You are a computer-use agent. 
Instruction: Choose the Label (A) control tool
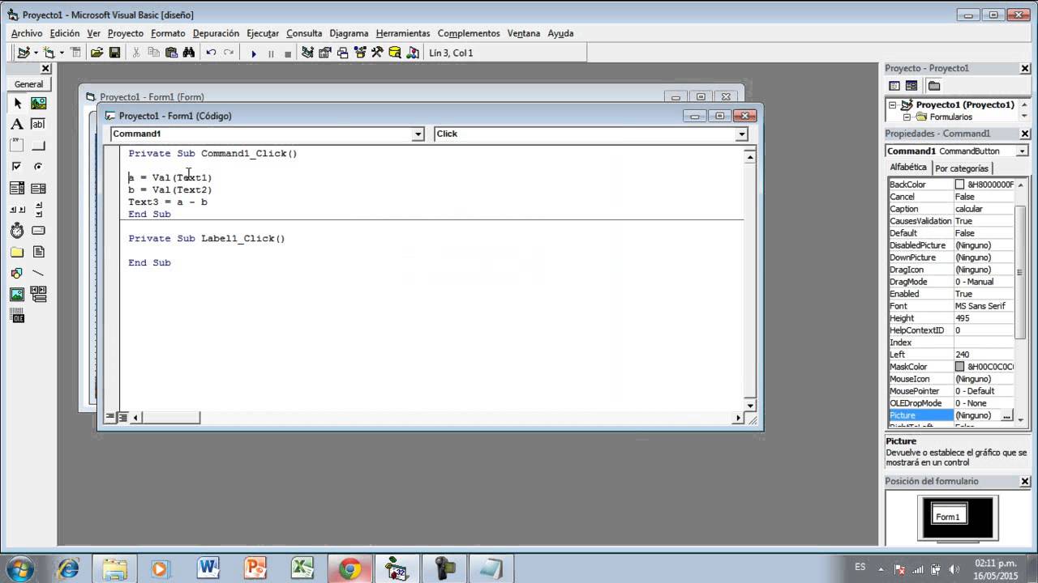pyautogui.click(x=17, y=125)
